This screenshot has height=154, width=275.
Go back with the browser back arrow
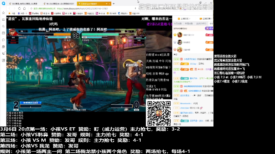[x=10, y=8]
